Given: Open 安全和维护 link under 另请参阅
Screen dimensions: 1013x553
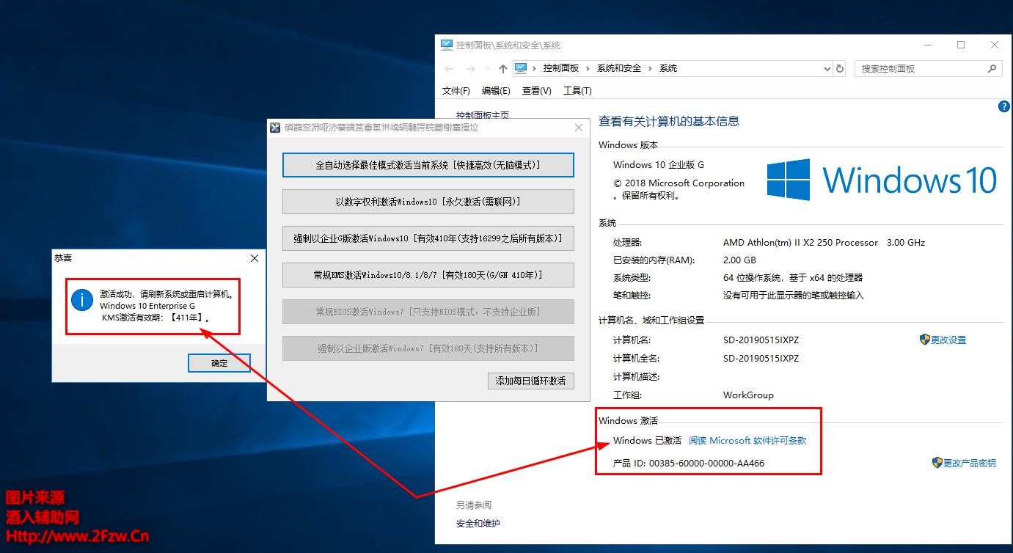Looking at the screenshot, I should (478, 524).
